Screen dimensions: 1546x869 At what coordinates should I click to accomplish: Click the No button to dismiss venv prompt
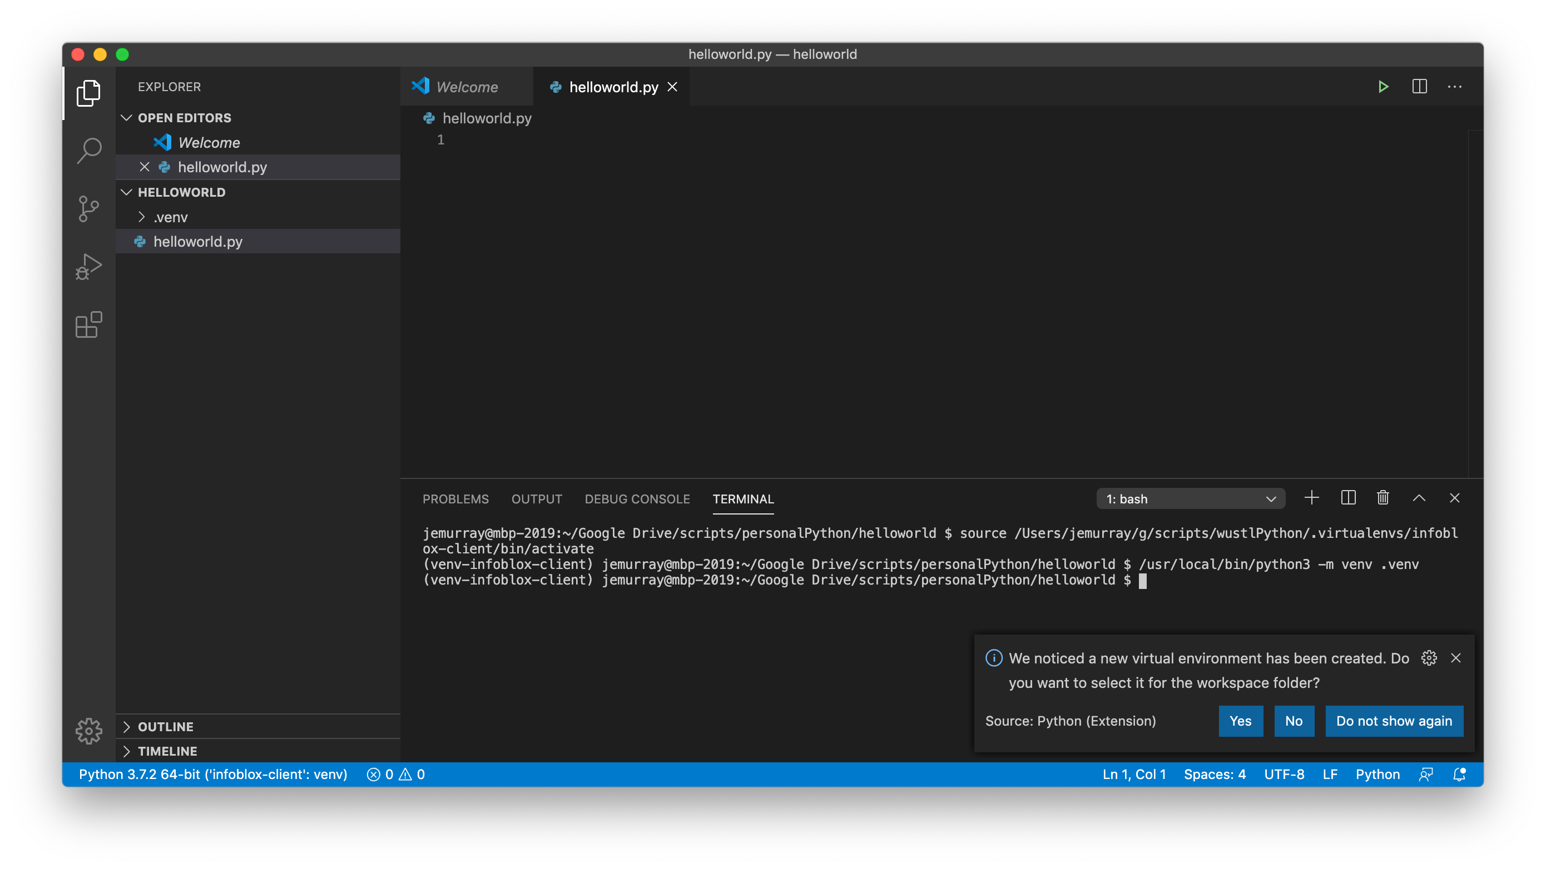click(1294, 721)
